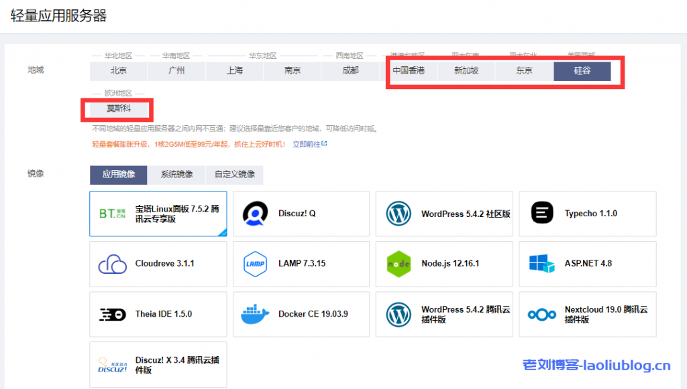Select the Discuz! X 3.4 image card
The image size is (687, 389).
[158, 365]
